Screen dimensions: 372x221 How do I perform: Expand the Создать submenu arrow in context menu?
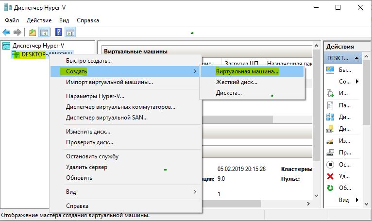195,71
